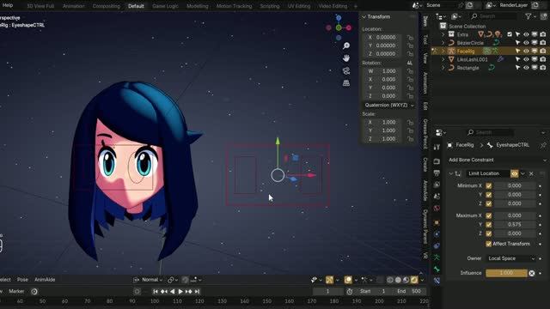Open the World properties tab icon
Image resolution: width=550 pixels, height=309 pixels.
[x=437, y=208]
